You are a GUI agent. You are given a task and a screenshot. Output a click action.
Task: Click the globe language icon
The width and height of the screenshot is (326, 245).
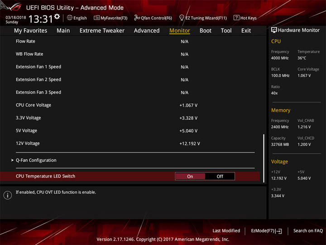(70, 18)
